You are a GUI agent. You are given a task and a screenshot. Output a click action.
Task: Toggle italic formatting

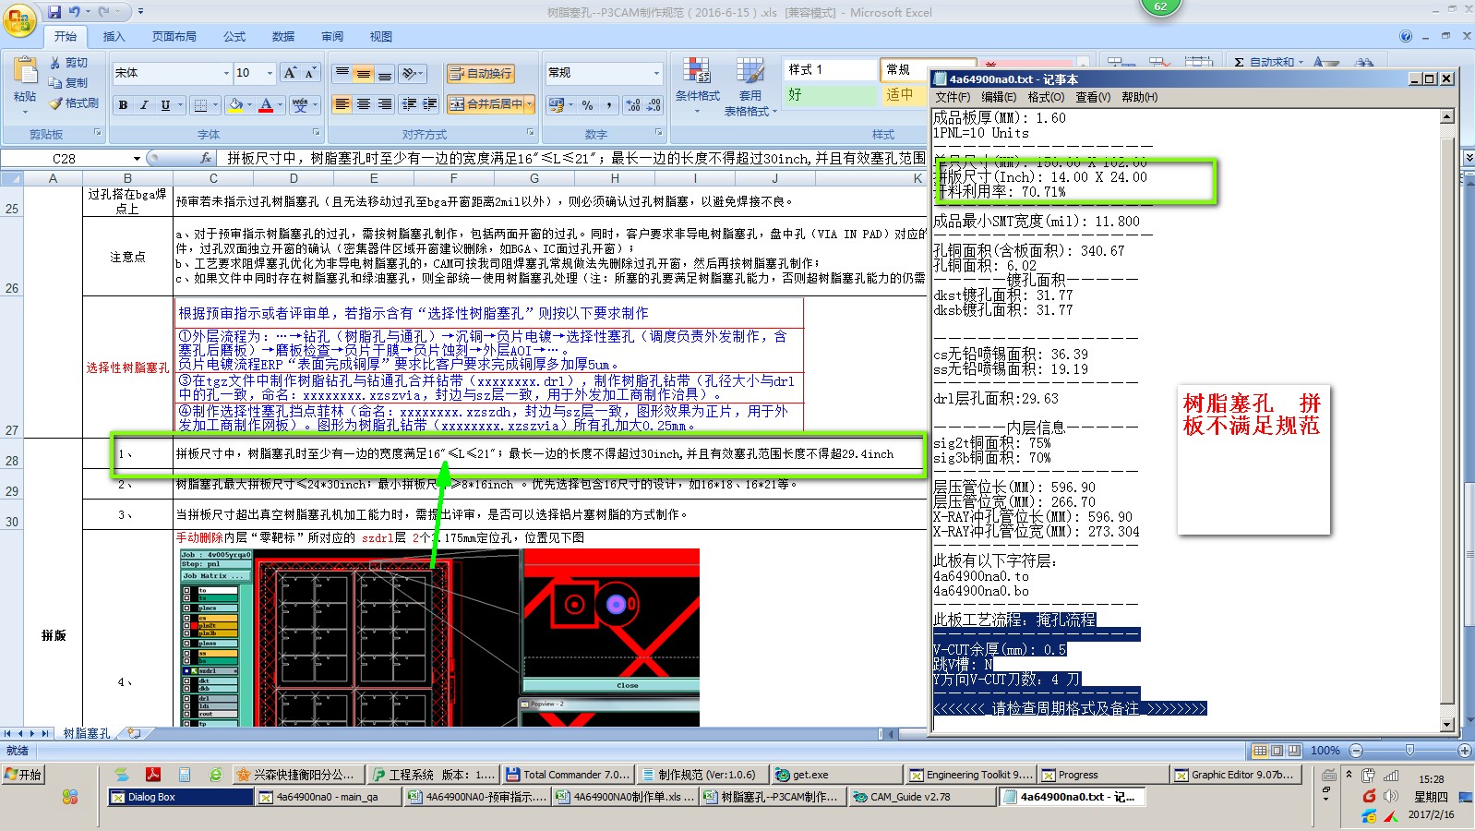pyautogui.click(x=144, y=105)
